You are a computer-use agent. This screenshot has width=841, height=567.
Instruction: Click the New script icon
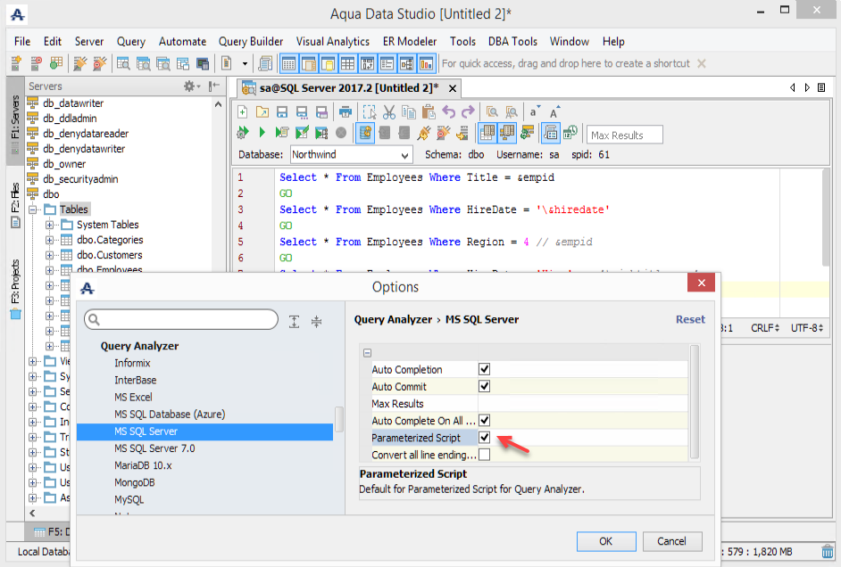click(x=242, y=111)
